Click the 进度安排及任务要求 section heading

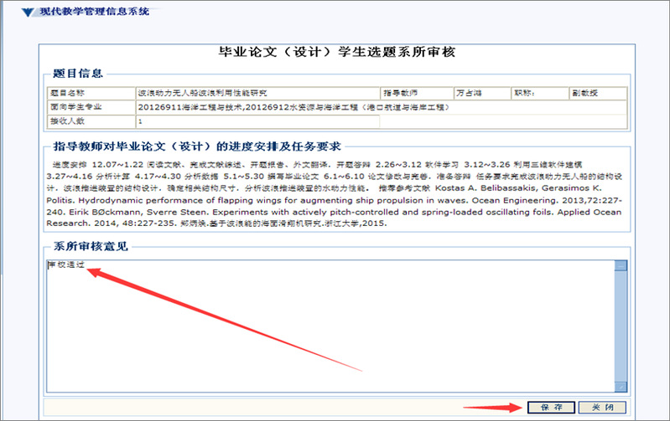point(201,147)
